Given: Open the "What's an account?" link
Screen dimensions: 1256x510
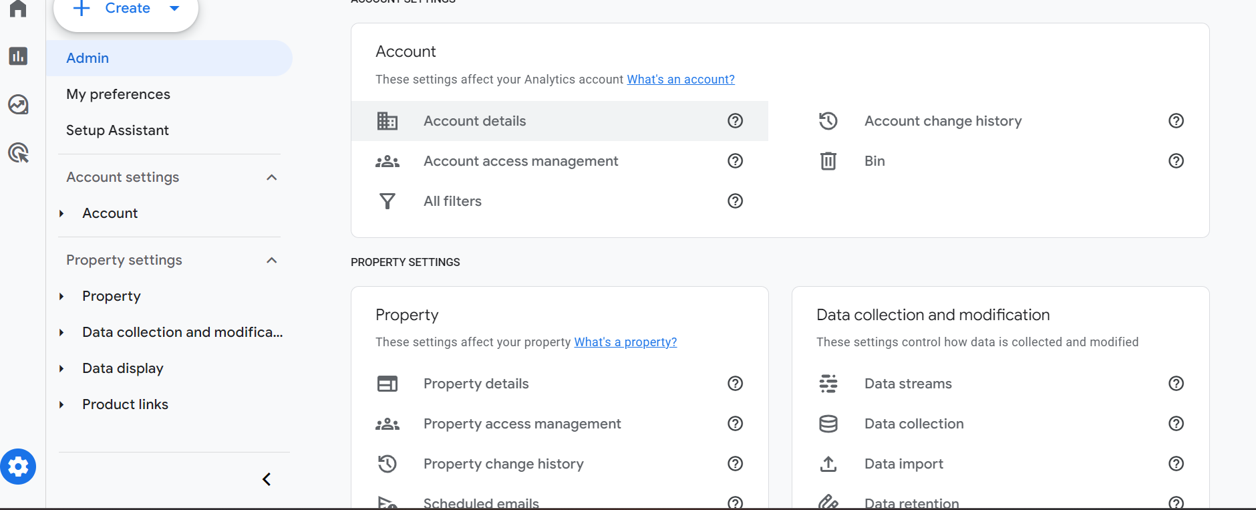Looking at the screenshot, I should pos(680,80).
